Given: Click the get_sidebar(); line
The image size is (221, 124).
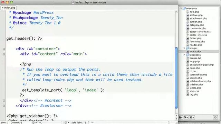Looking at the screenshot, I should (x=32, y=116).
